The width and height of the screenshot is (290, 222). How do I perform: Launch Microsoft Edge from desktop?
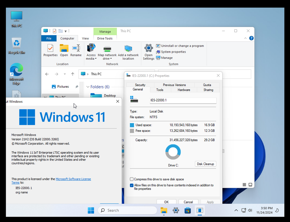click(16, 74)
